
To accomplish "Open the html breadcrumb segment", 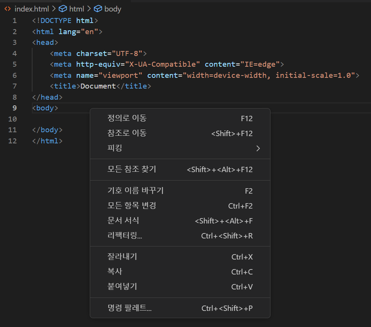I will point(77,9).
